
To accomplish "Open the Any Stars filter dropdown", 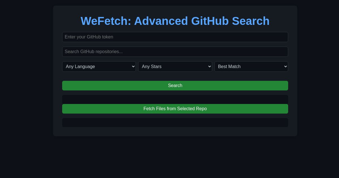I will pyautogui.click(x=175, y=66).
